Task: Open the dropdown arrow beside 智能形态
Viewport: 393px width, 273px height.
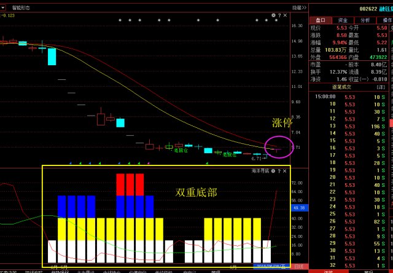Action: coord(2,8)
